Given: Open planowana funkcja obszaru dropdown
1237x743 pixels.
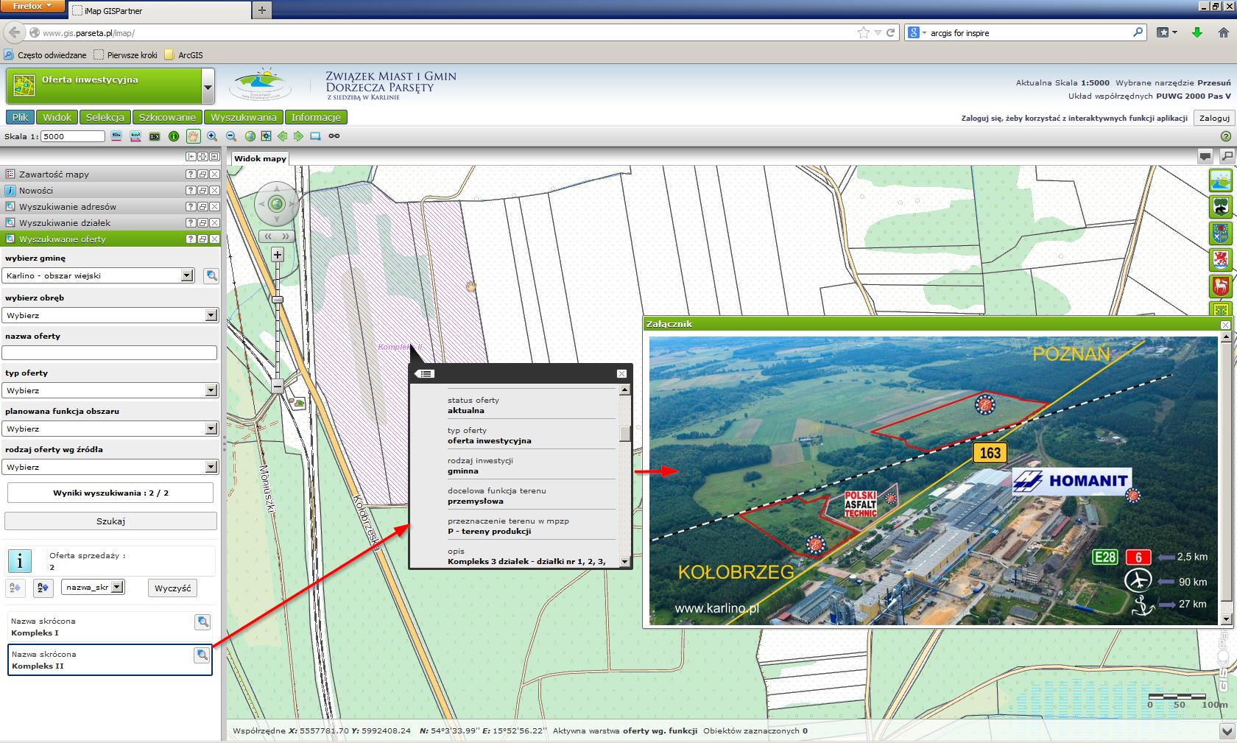Looking at the screenshot, I should tap(211, 429).
